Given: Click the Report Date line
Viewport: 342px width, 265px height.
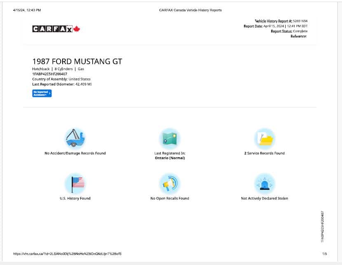Looking at the screenshot, I should click(276, 26).
